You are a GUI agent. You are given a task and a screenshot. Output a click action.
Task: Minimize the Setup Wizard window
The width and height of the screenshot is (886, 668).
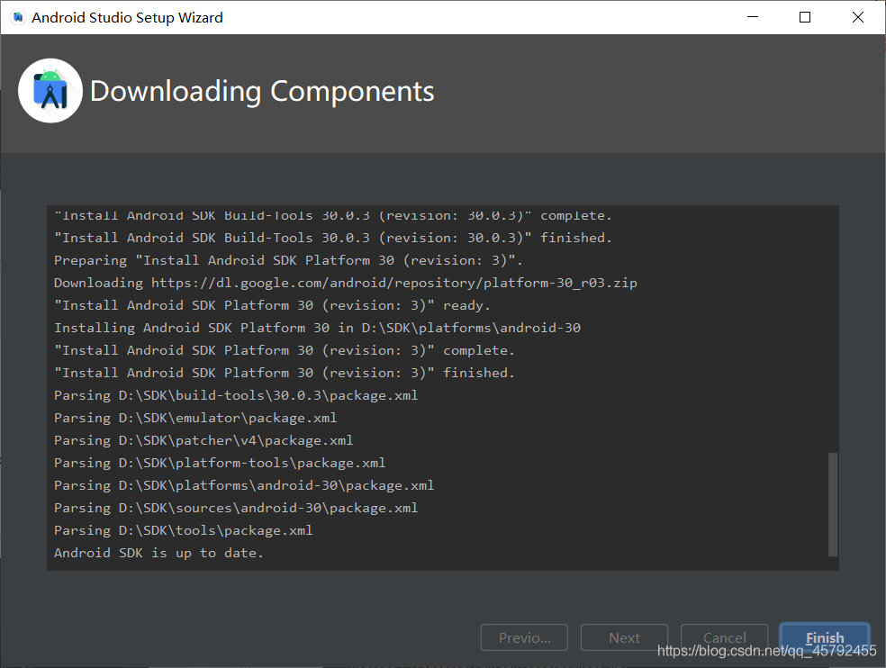[x=753, y=17]
